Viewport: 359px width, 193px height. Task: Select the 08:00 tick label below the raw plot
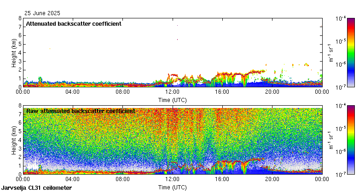(x=122, y=179)
